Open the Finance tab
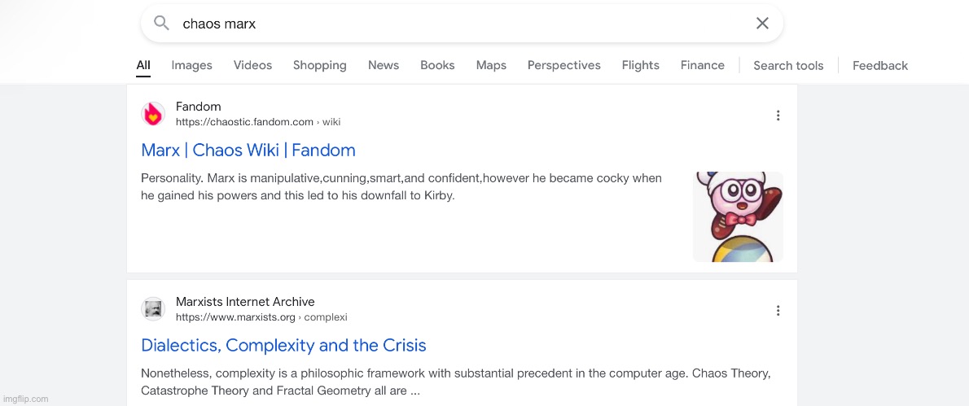Screen dimensions: 969x406 pos(702,65)
